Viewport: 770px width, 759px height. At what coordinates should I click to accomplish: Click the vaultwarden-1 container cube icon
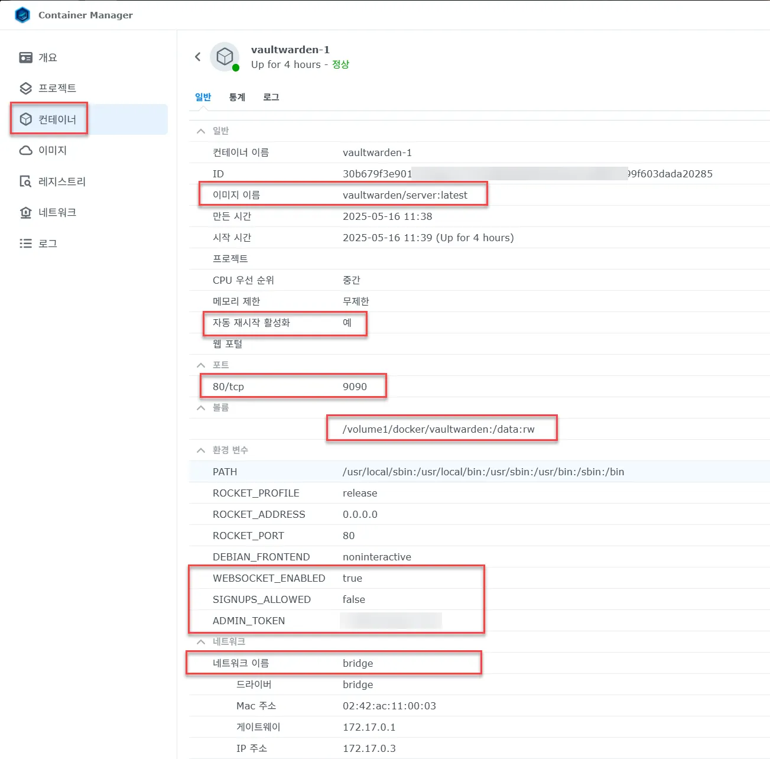225,57
